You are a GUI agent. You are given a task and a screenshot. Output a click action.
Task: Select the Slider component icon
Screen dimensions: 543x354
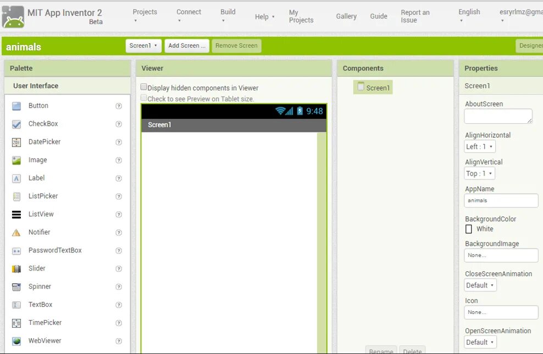[16, 268]
